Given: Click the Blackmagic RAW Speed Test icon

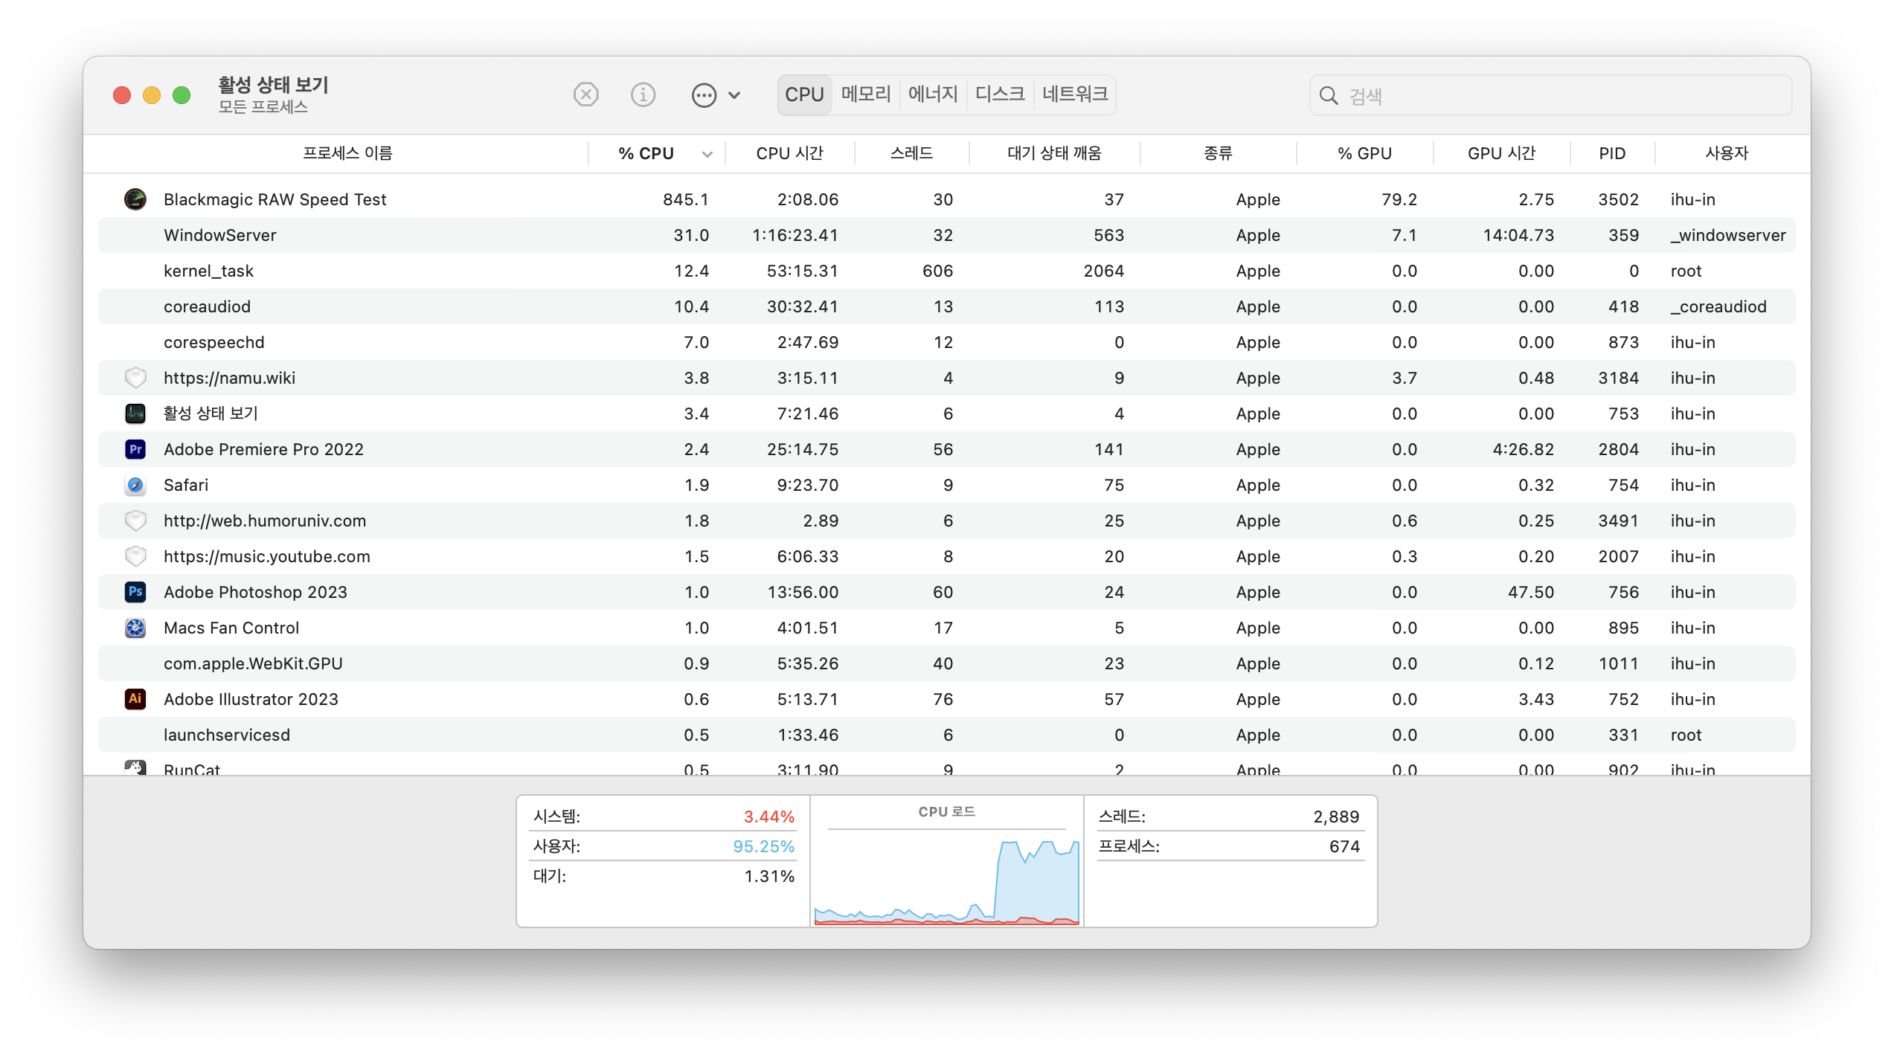Looking at the screenshot, I should 135,199.
